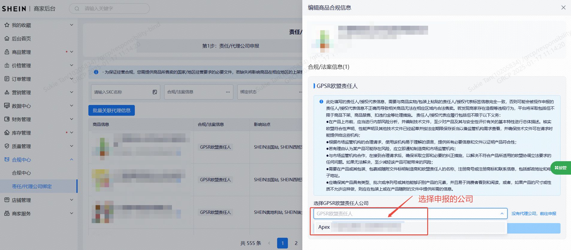The image size is (571, 250).
Task: Click the info icon in the blue notice banner
Action: click(96, 72)
